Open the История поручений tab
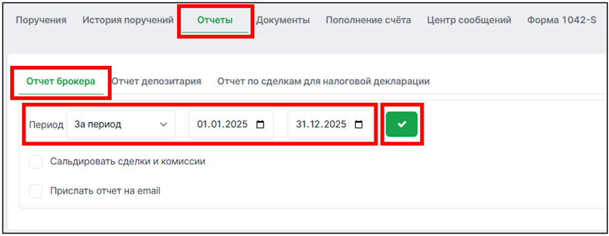Screen dimensions: 609x236 pyautogui.click(x=128, y=20)
